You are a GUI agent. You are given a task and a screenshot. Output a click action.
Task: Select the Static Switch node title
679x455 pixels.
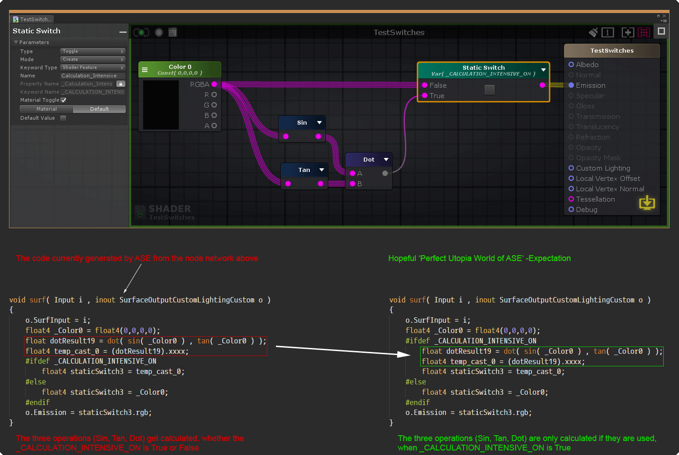click(x=483, y=68)
